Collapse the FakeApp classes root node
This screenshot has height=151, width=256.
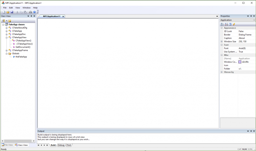3,25
